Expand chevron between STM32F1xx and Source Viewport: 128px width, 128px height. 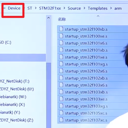pos(65,8)
